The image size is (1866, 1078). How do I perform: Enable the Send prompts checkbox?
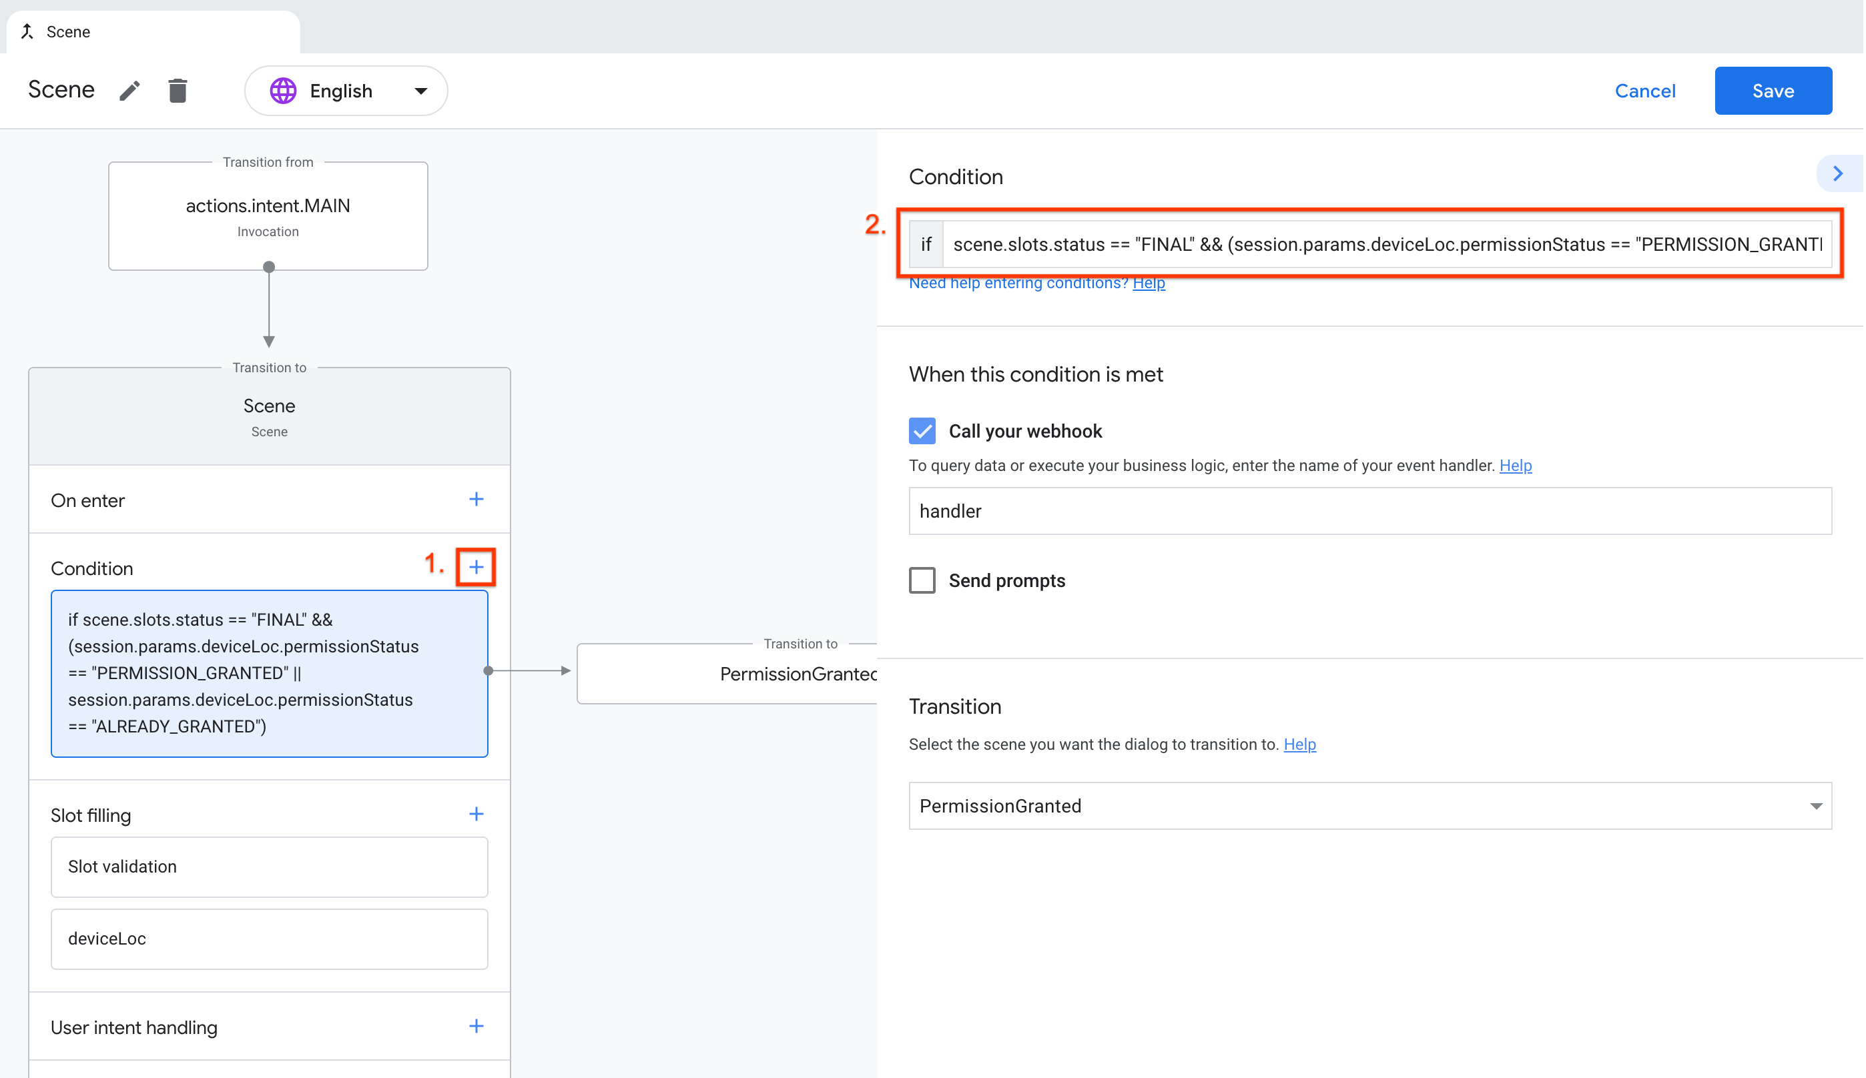922,580
